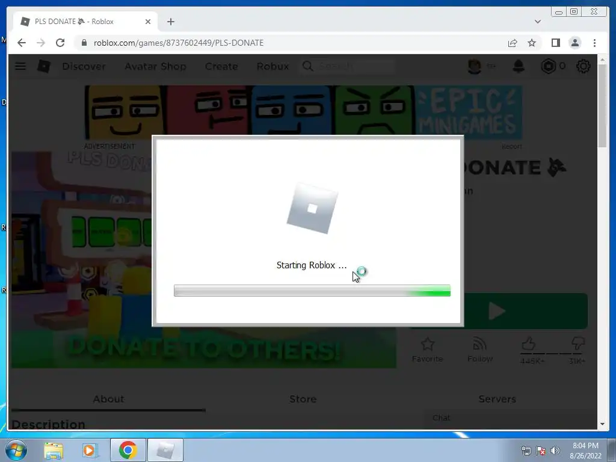Click the page scrollbar down arrow

[x=603, y=424]
